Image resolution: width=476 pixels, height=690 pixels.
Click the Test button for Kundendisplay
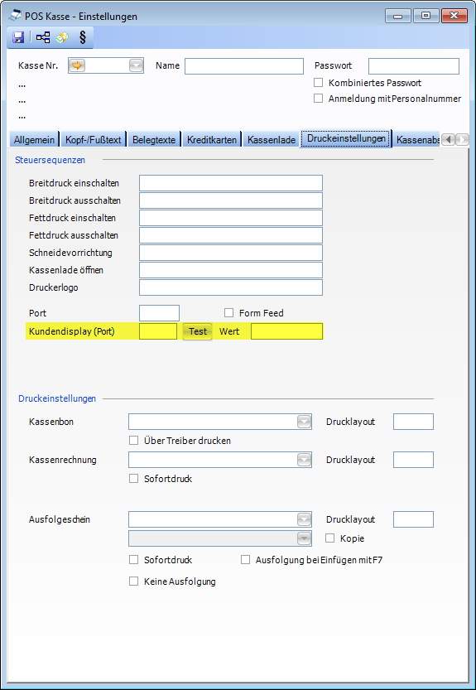198,331
